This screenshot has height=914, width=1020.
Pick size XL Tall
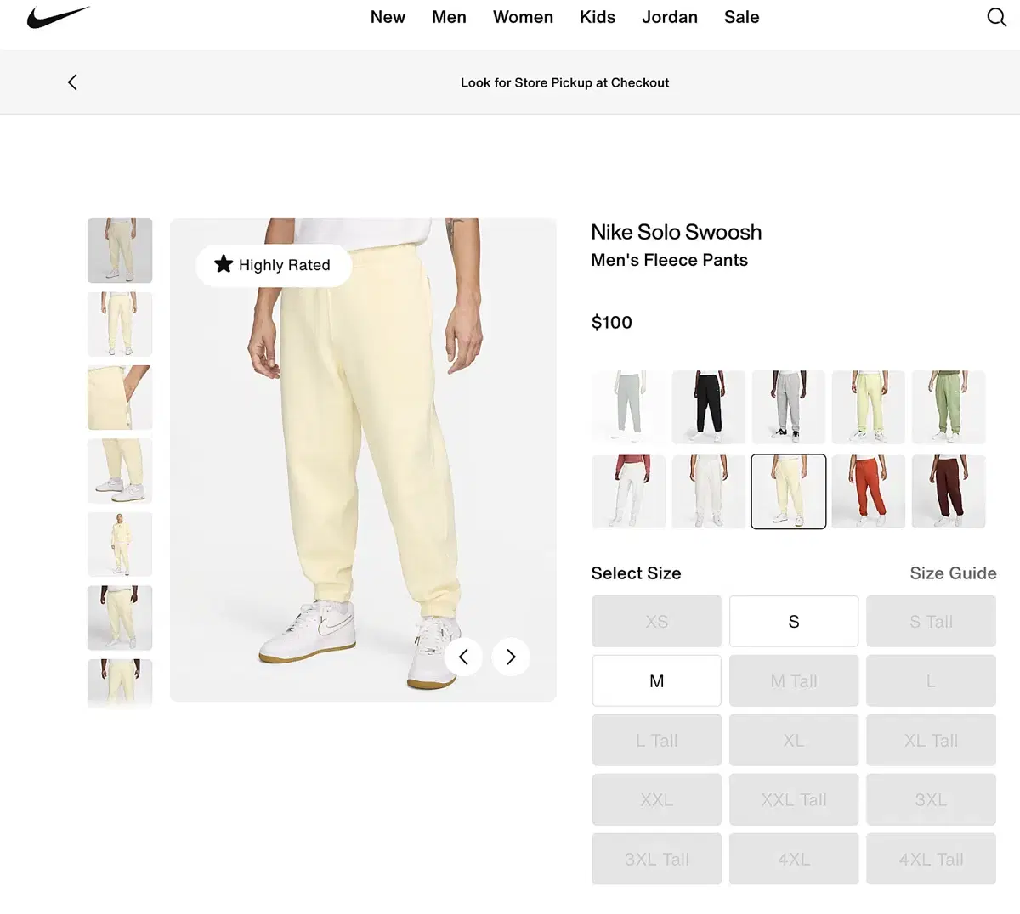[931, 741]
